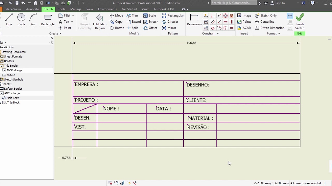Click Finish Sketch button
Viewport: 332px width, 186px height.
click(300, 22)
